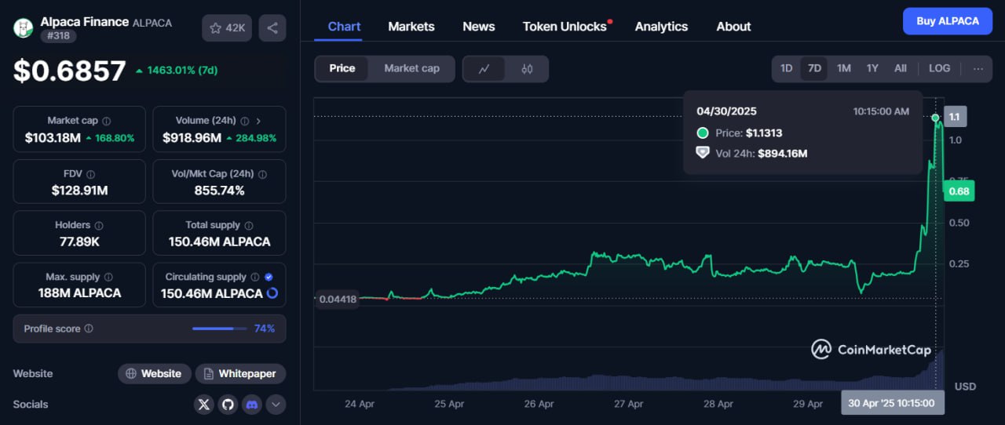Screen dimensions: 1005x425
Task: Click the 188M ALPACA max supply value
Action: click(79, 292)
